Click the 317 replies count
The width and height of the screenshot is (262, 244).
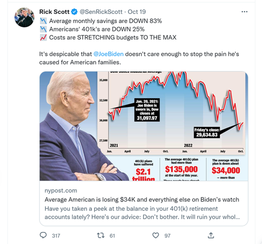tap(56, 236)
